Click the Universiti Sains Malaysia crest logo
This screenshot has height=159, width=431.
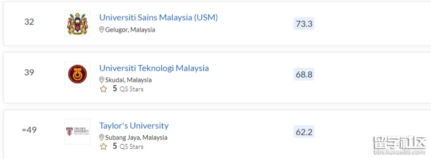pyautogui.click(x=77, y=23)
